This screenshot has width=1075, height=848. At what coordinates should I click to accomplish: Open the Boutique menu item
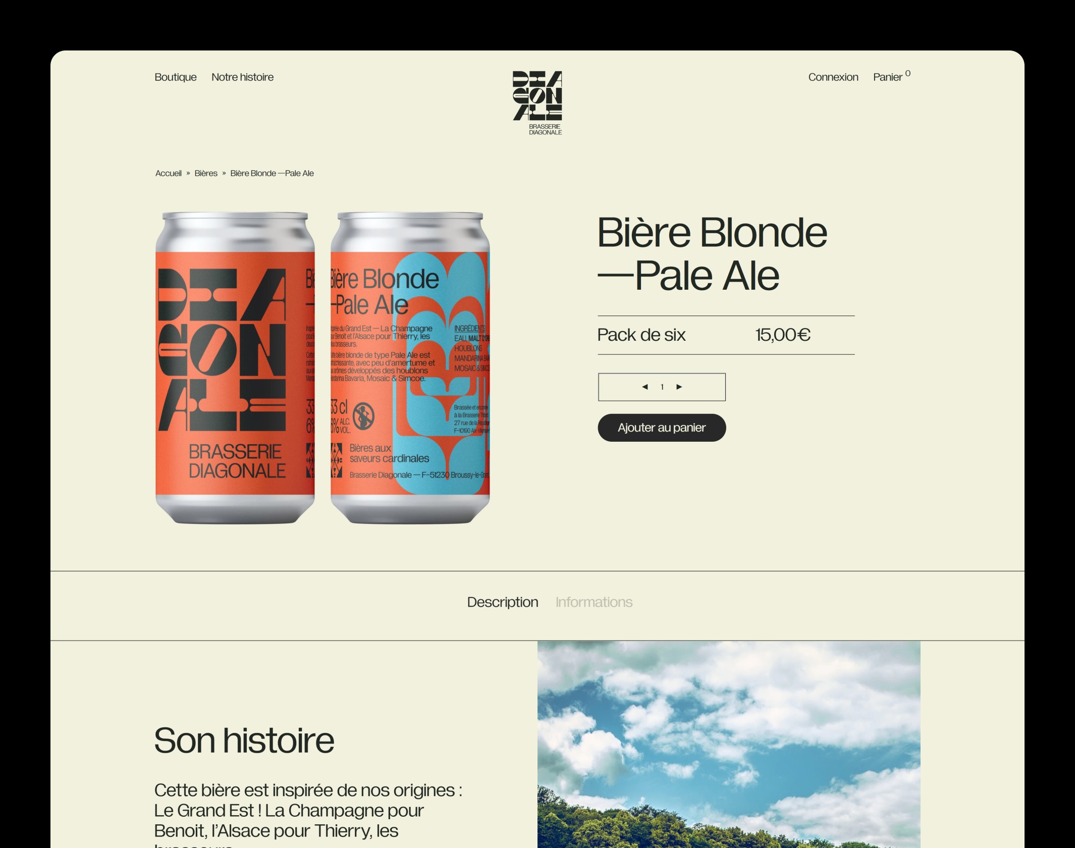175,77
